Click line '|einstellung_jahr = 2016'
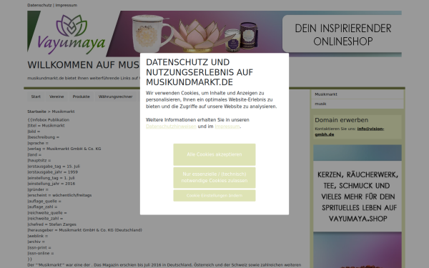The height and width of the screenshot is (268, 429). coord(51,184)
